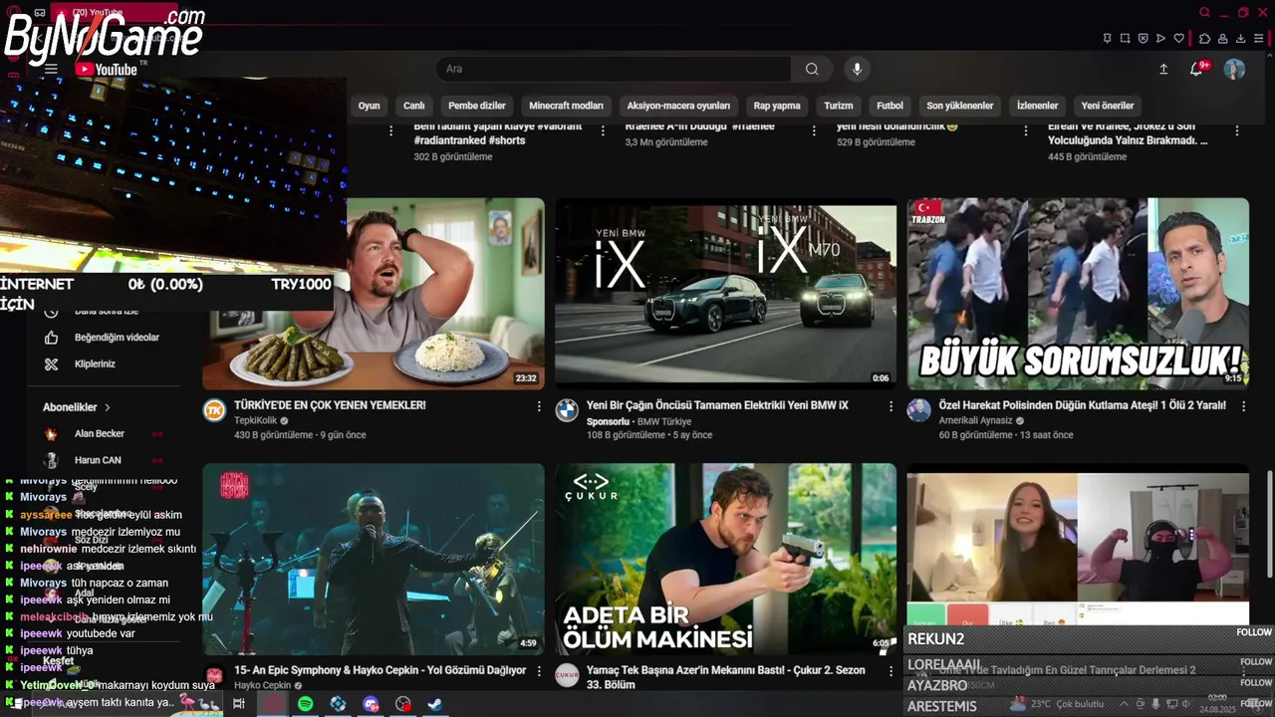Open the Yeni Bir Çağın Öncüsü BMW title
The image size is (1275, 717).
(x=717, y=405)
